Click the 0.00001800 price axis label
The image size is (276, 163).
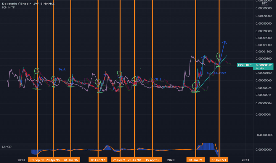tap(264, 52)
